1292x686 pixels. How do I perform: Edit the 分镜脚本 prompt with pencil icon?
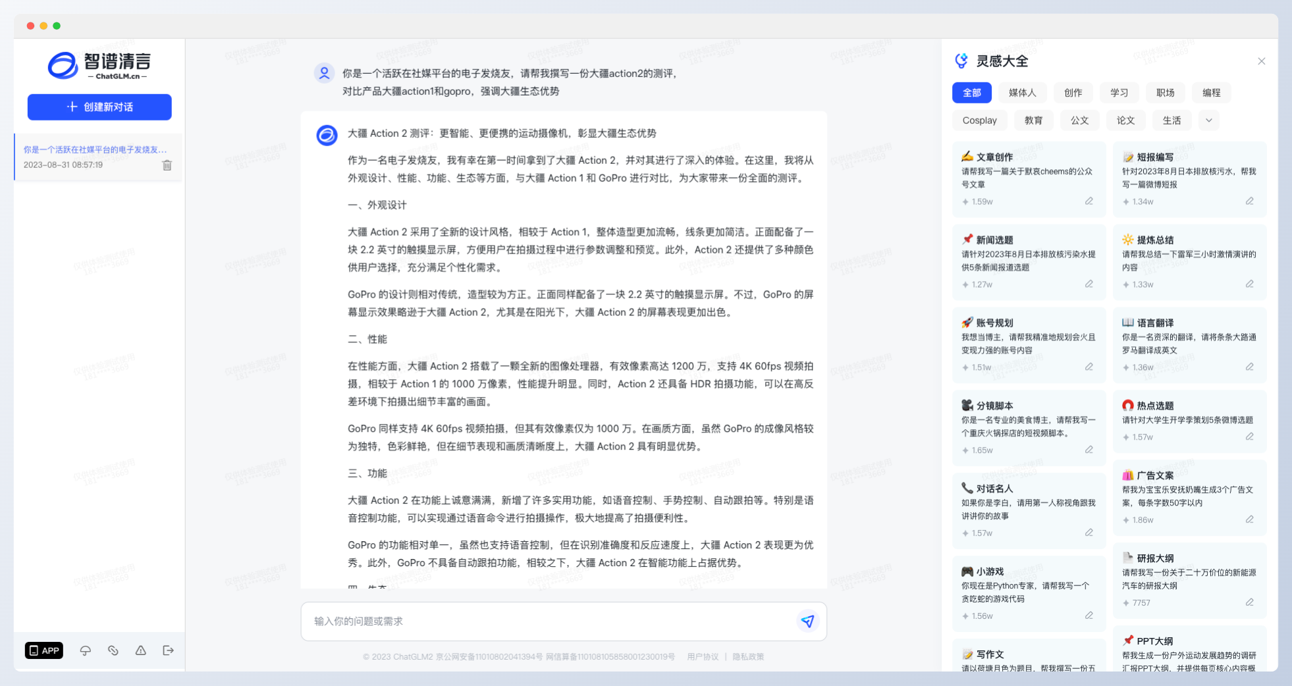click(x=1089, y=450)
